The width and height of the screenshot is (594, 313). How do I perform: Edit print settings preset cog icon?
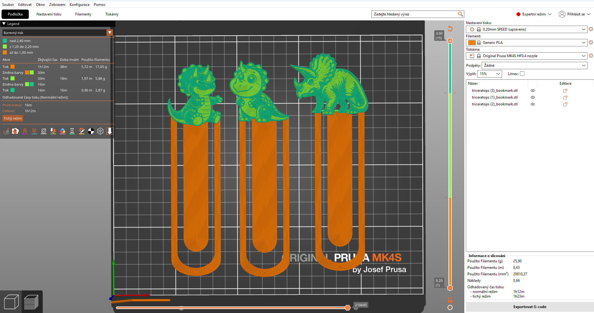(x=591, y=29)
